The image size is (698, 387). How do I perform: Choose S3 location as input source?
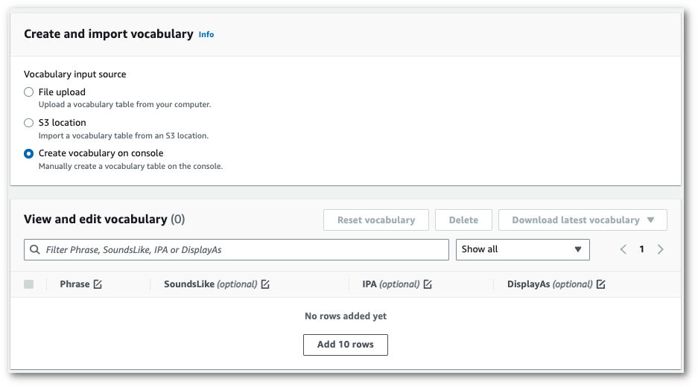(x=29, y=123)
